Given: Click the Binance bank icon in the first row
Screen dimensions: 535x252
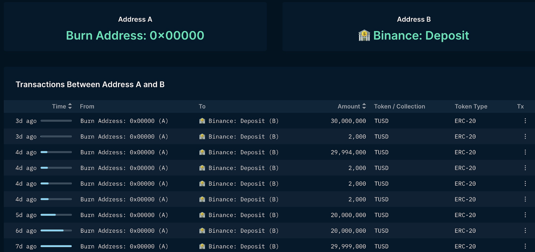Looking at the screenshot, I should point(202,121).
